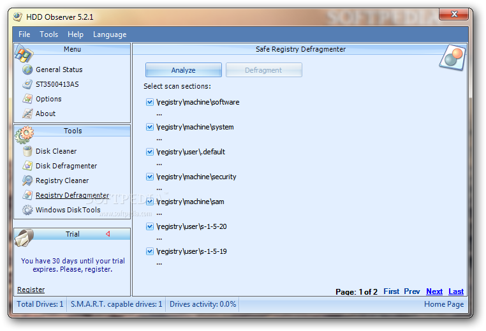
Task: Click the gear icon in Tools header
Action: click(x=24, y=135)
